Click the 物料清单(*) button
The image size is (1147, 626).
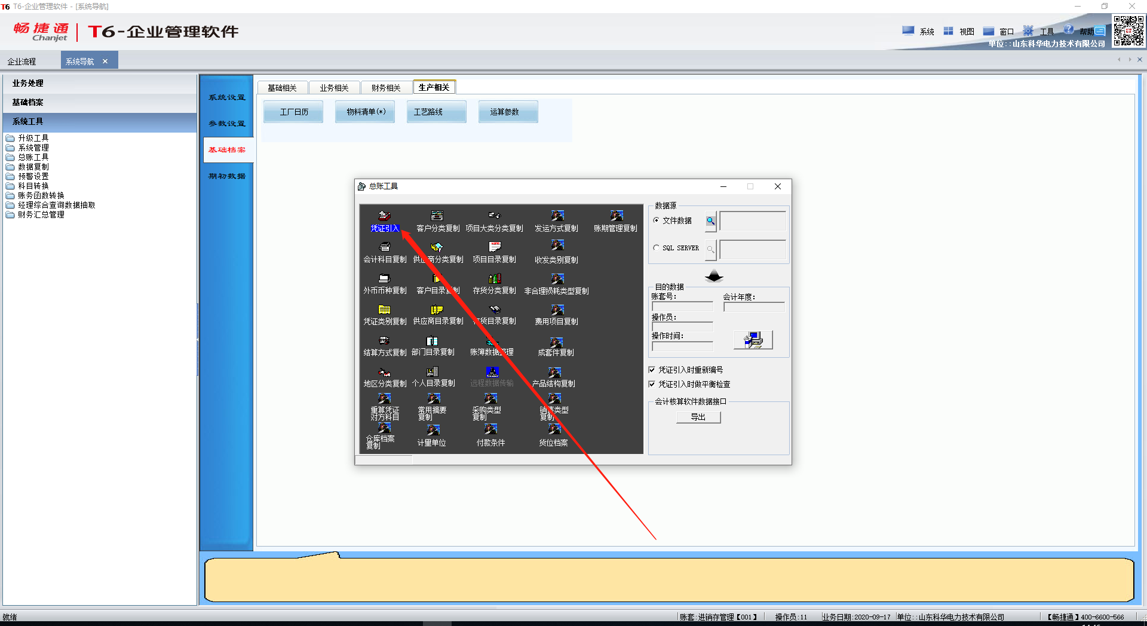click(366, 112)
